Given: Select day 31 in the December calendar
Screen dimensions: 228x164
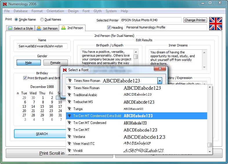Looking at the screenshot, I should tap(60, 115).
